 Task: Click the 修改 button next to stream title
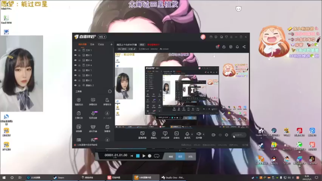(x=142, y=45)
